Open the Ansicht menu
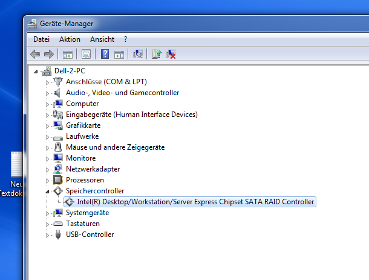Image resolution: width=369 pixels, height=280 pixels. tap(102, 39)
